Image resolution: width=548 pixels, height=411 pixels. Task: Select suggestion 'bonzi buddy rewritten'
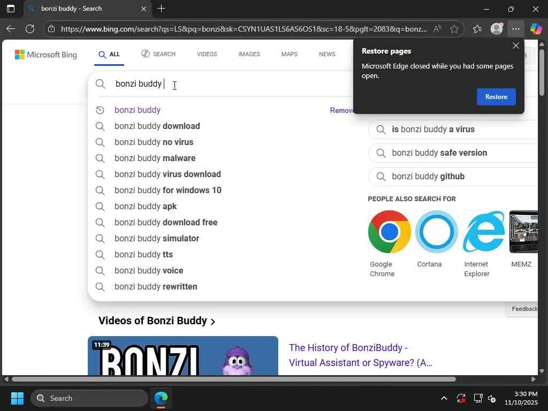[x=156, y=287]
